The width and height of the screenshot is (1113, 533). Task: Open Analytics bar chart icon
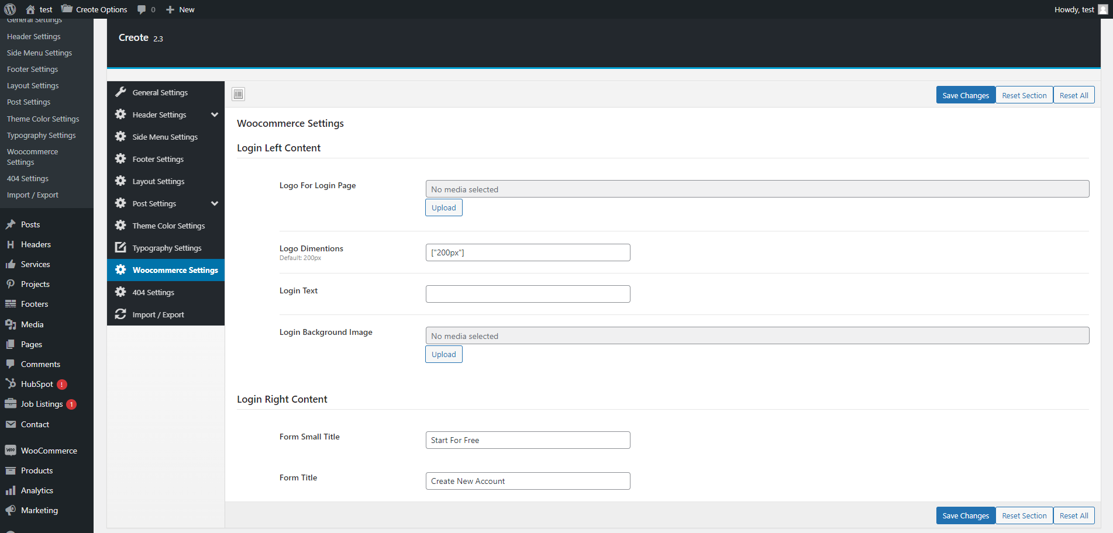(11, 490)
